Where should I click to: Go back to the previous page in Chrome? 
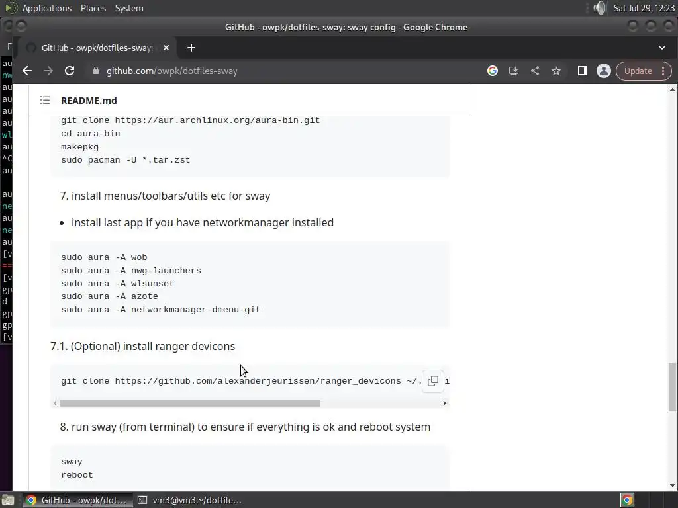27,71
